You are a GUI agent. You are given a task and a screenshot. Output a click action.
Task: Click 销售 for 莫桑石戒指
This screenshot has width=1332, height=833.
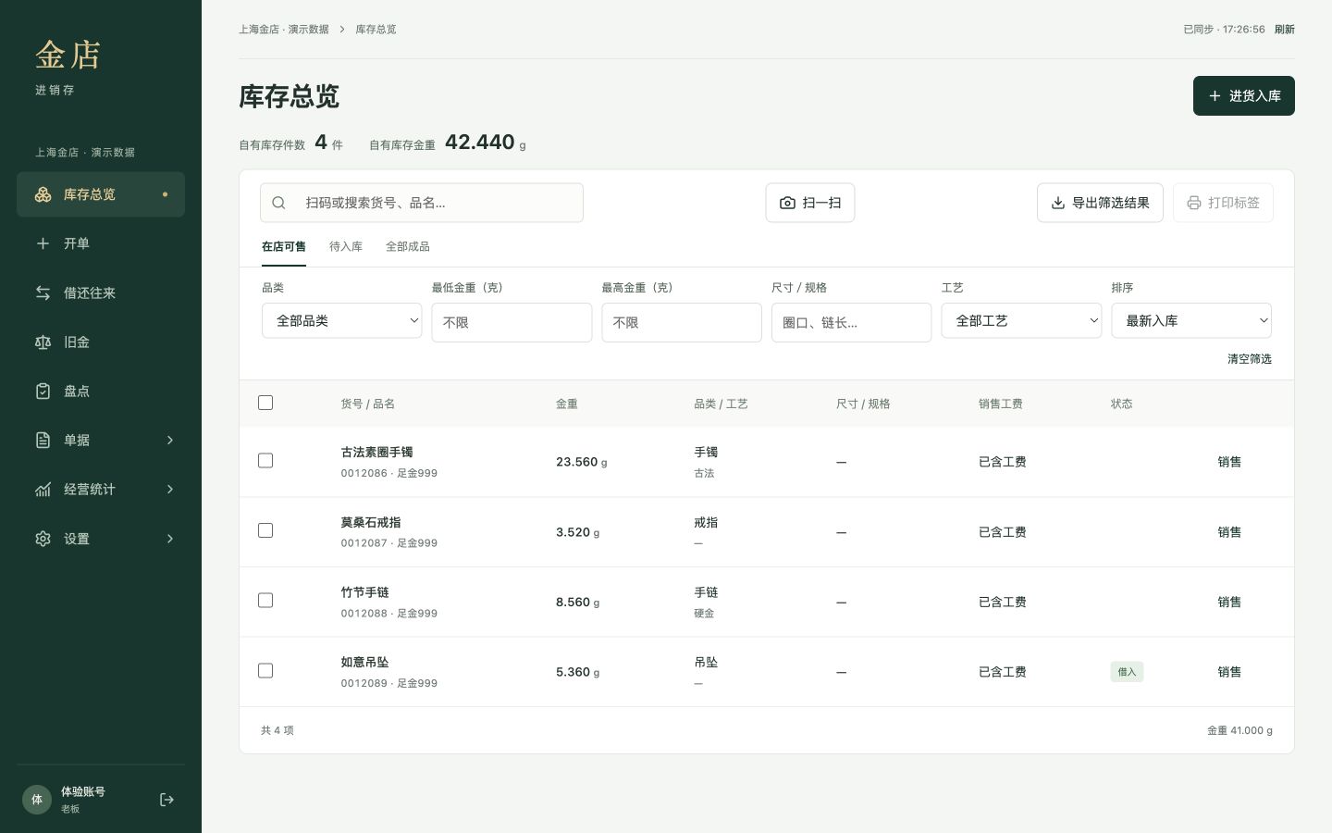[x=1229, y=532]
